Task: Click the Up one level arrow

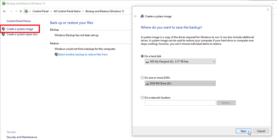Action: [21, 11]
